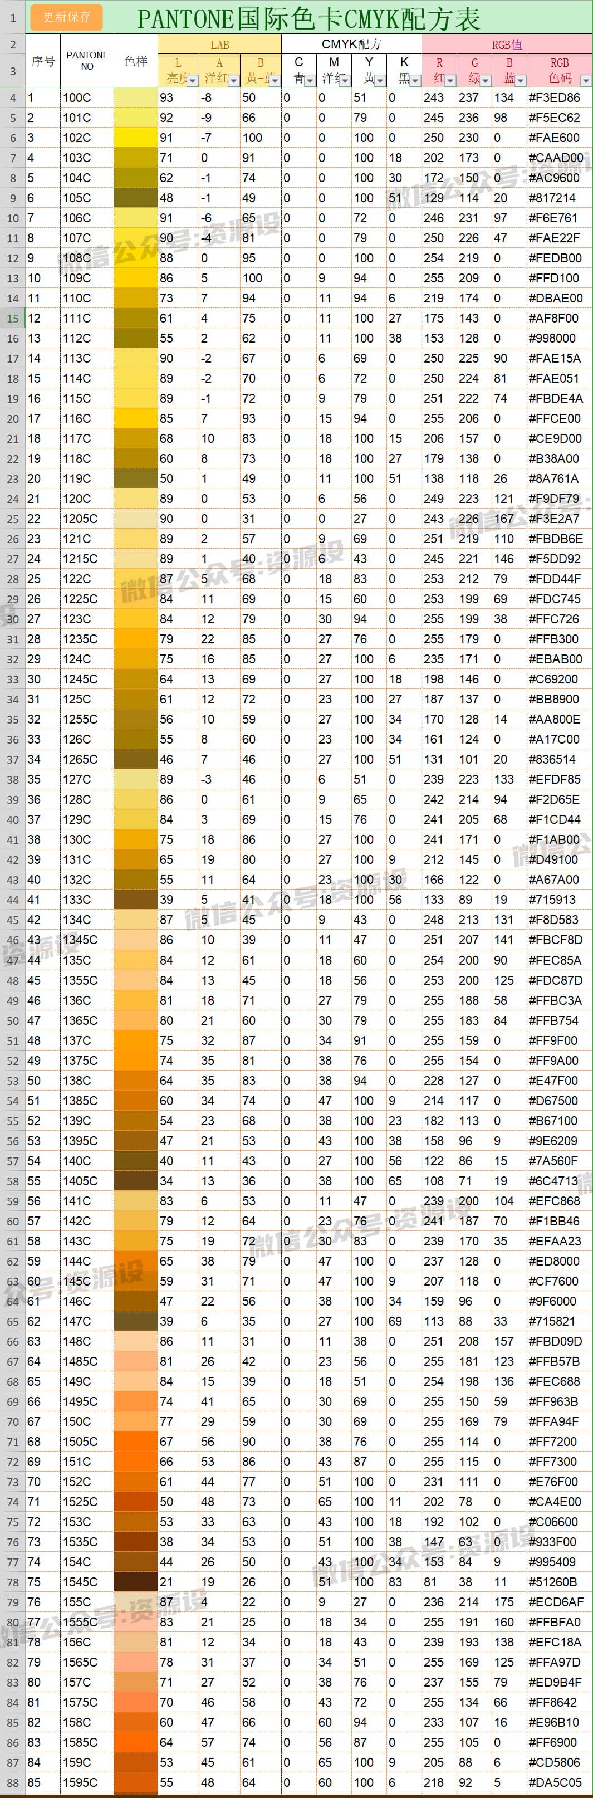Select the color swatch for PANTONE 1205C

click(136, 519)
